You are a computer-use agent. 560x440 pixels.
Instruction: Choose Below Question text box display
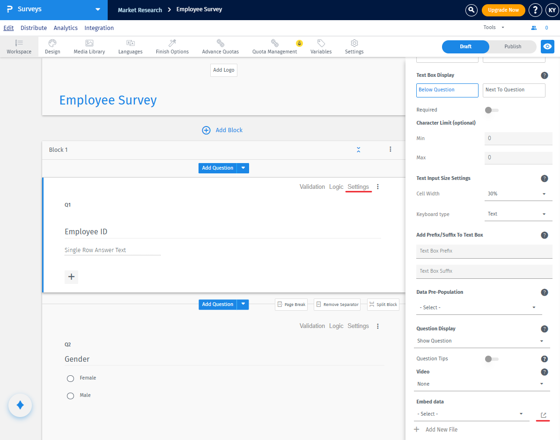[447, 90]
